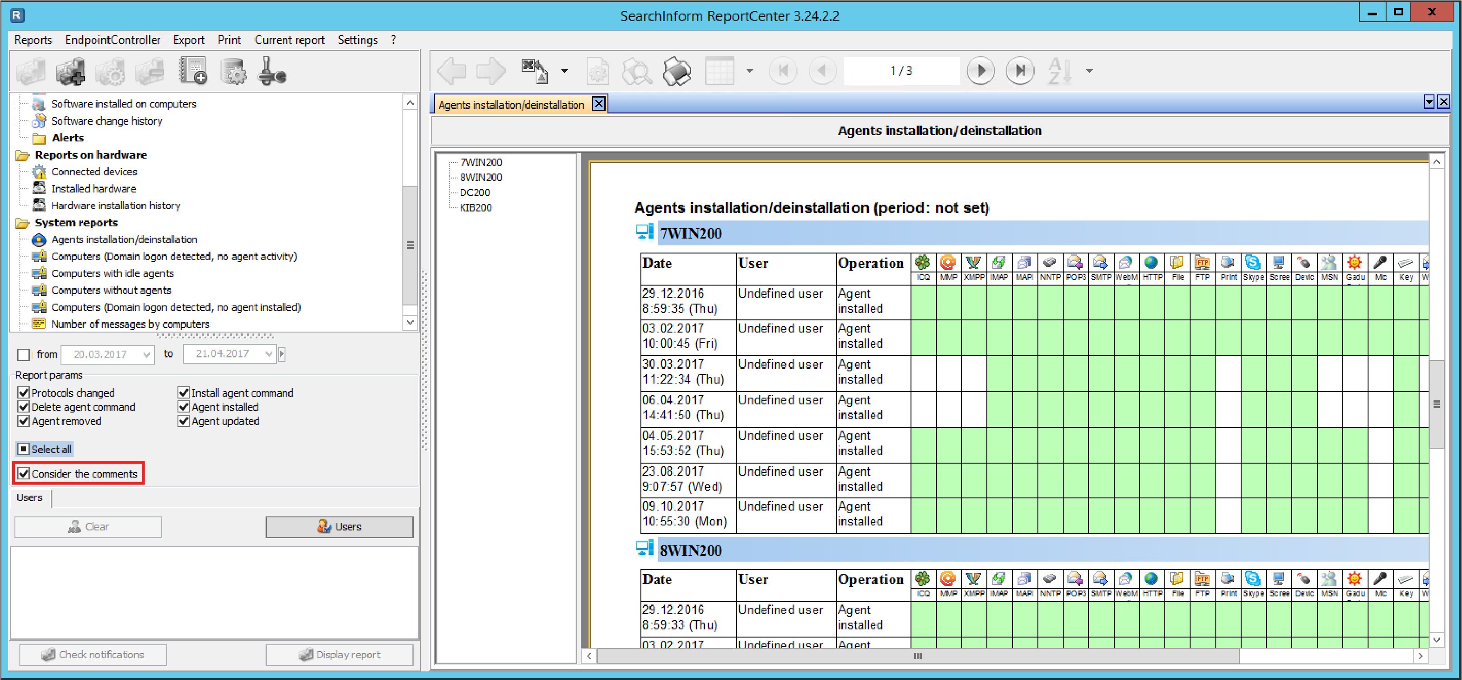Open the Alerts folder in tree
This screenshot has width=1462, height=680.
tap(68, 138)
